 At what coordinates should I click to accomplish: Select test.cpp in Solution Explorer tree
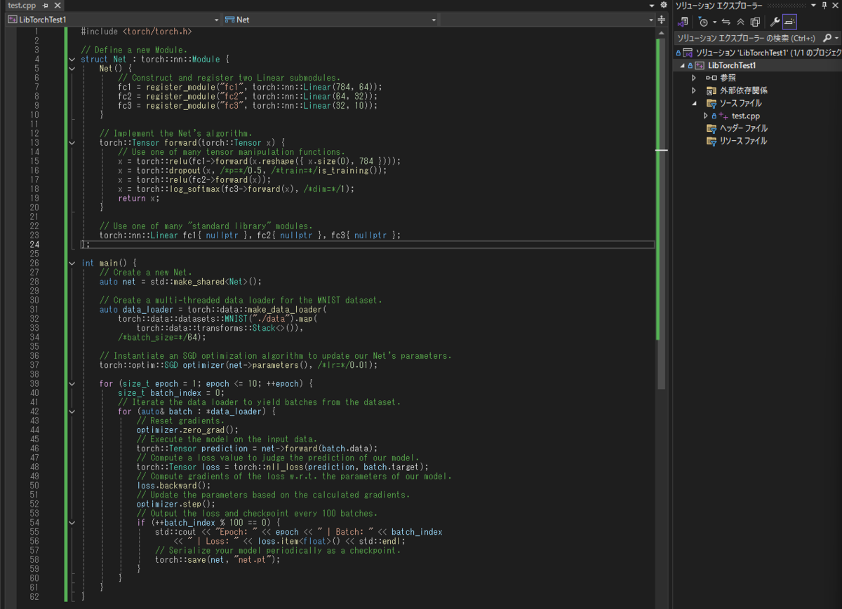point(745,116)
